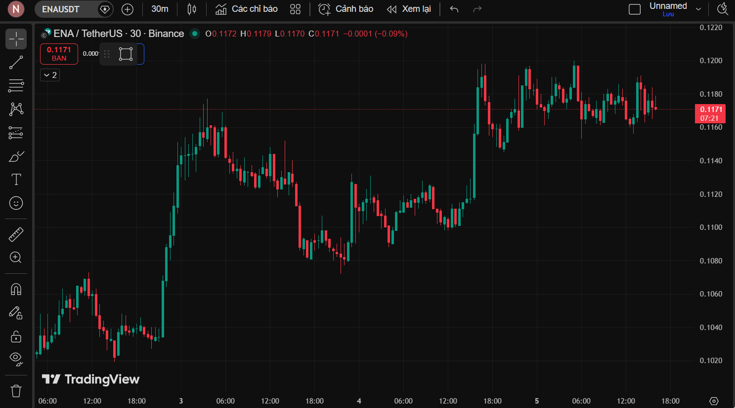The height and width of the screenshot is (408, 735).
Task: Change the 30m time interval
Action: point(160,9)
